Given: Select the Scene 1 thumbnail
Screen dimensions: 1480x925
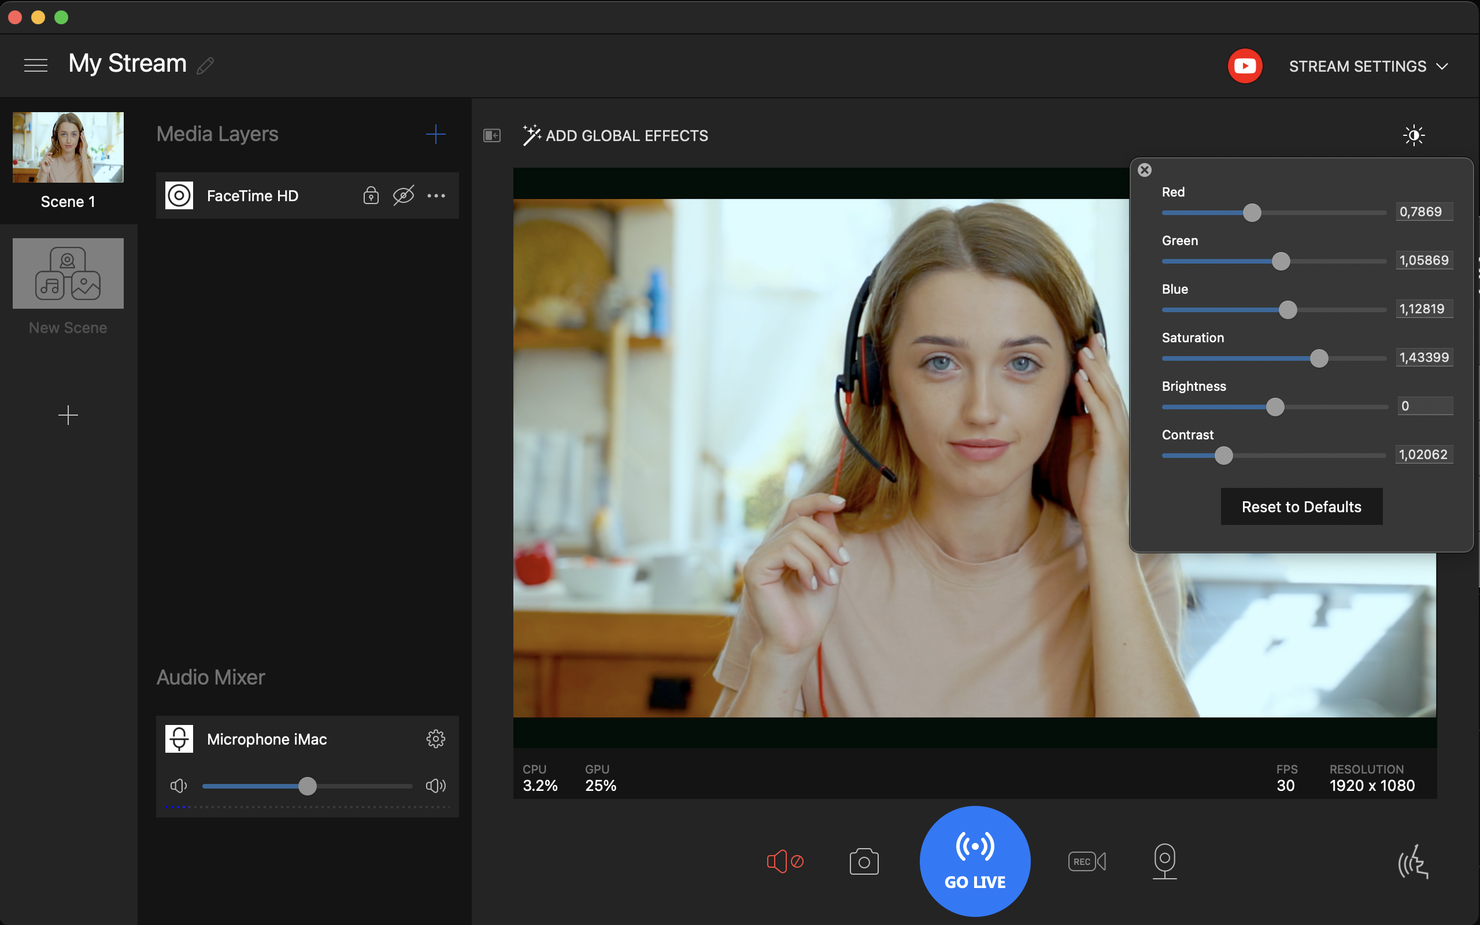Looking at the screenshot, I should tap(68, 147).
